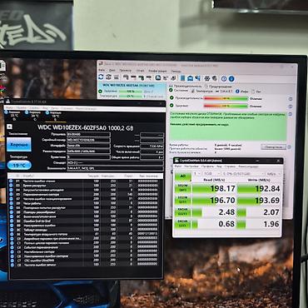Click the BE Температура воздушного потока row
Image resolution: width=308 pixels, height=308 pixels.
[85, 234]
